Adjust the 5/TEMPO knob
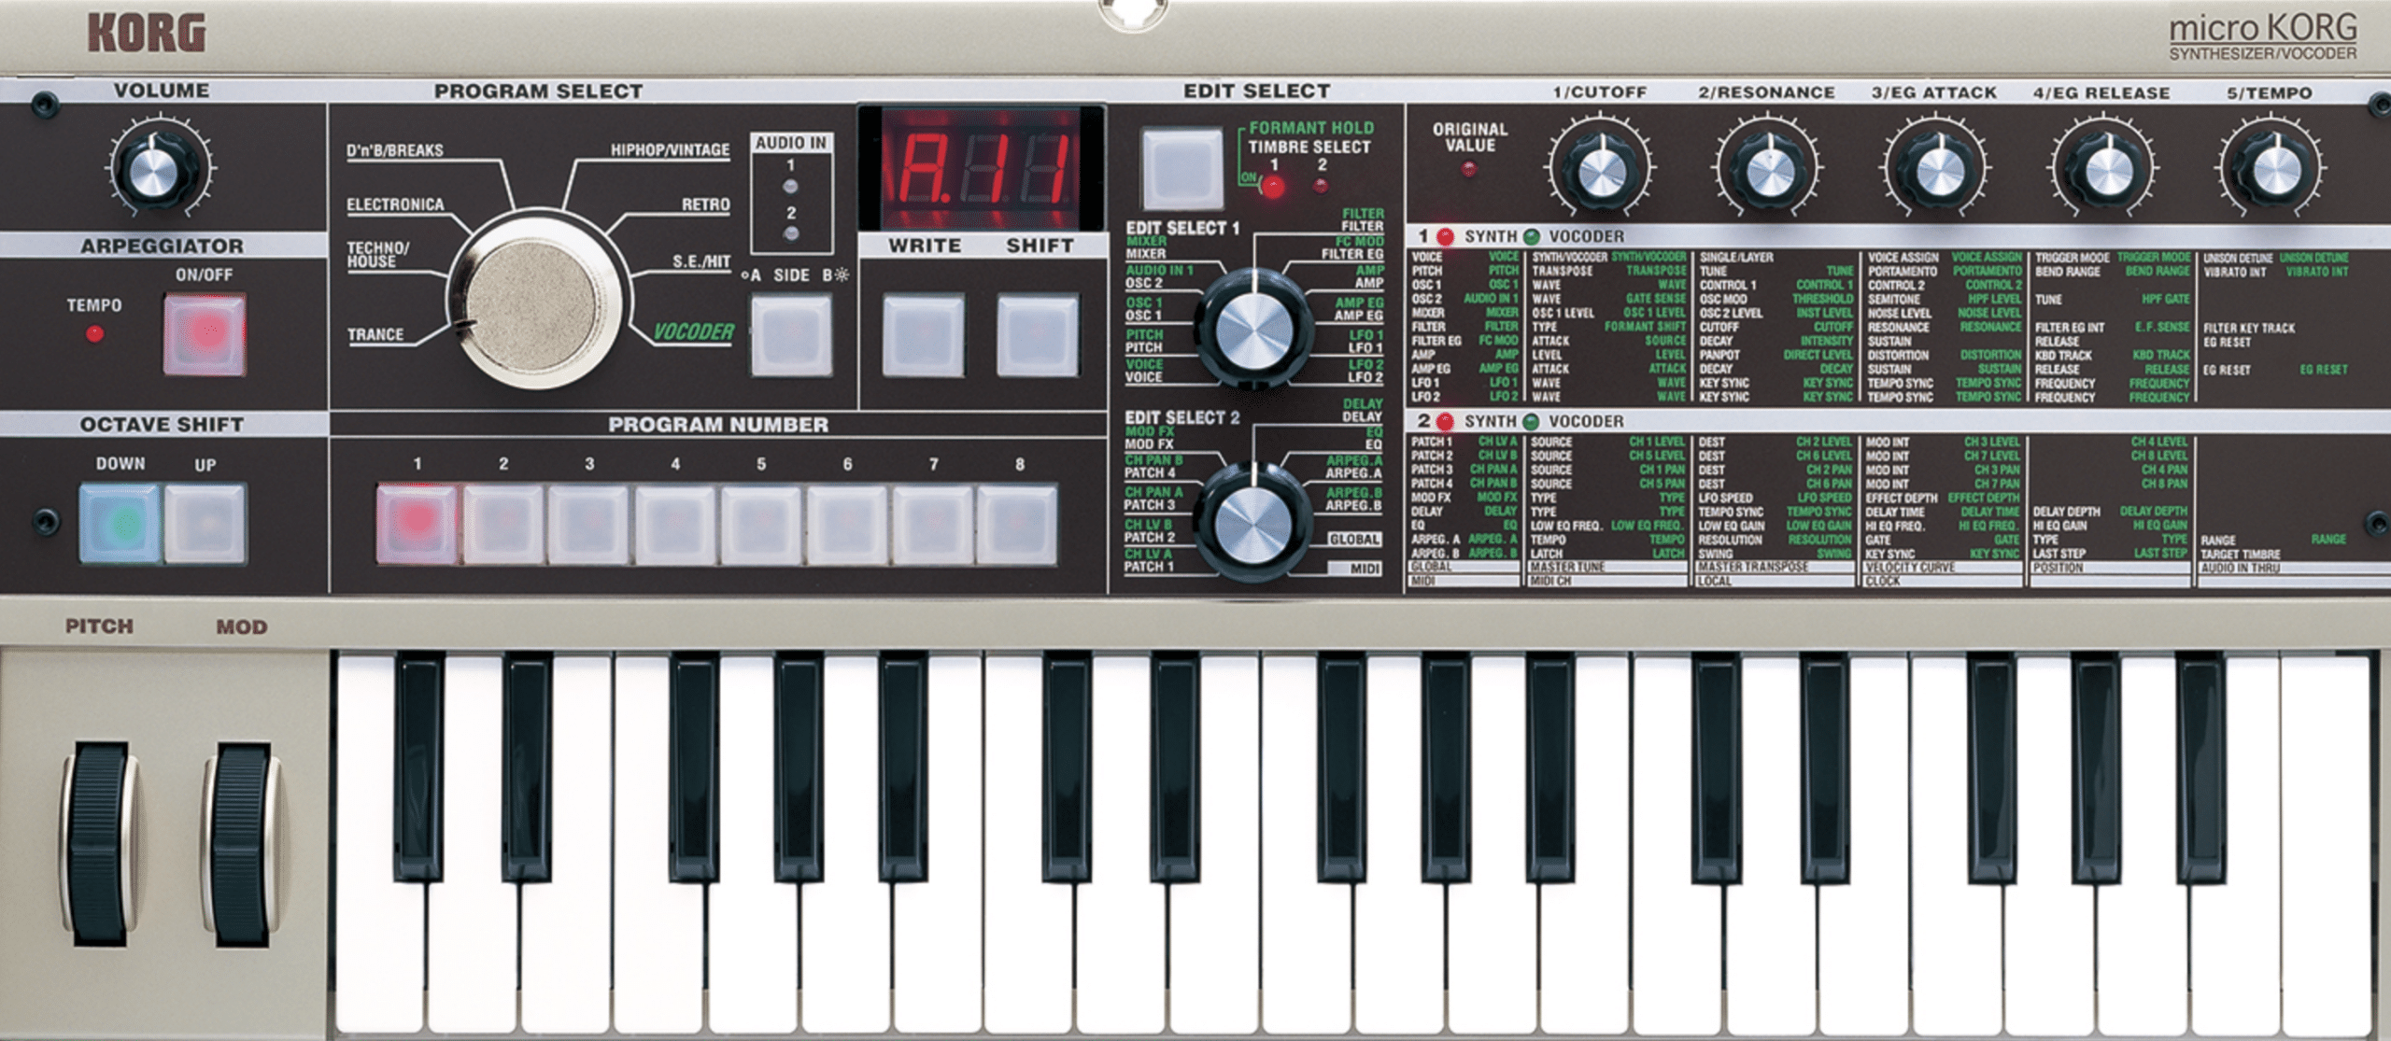 point(2272,171)
